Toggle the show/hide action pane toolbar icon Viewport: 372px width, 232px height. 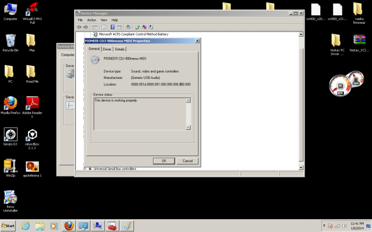tap(120, 27)
